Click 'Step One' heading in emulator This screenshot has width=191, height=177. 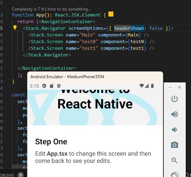51,142
